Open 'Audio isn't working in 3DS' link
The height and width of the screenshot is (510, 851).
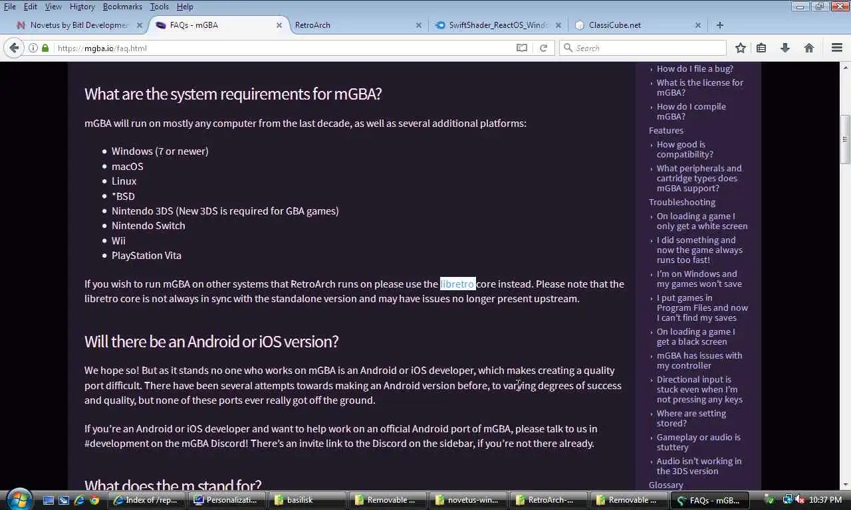coord(699,466)
